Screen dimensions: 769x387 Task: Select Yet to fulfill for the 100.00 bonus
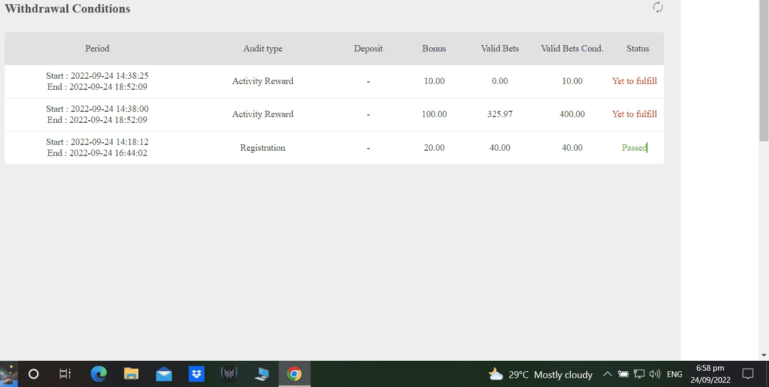[634, 114]
